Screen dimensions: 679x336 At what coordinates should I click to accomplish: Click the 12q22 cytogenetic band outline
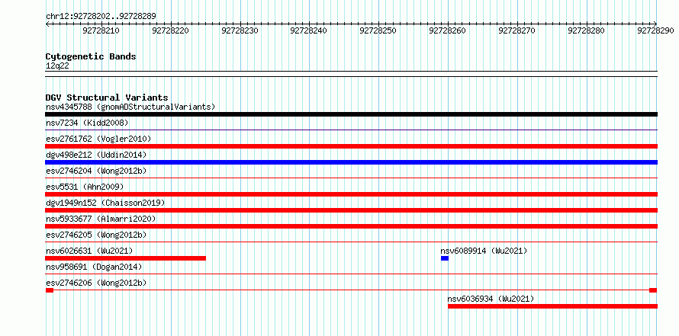point(351,74)
